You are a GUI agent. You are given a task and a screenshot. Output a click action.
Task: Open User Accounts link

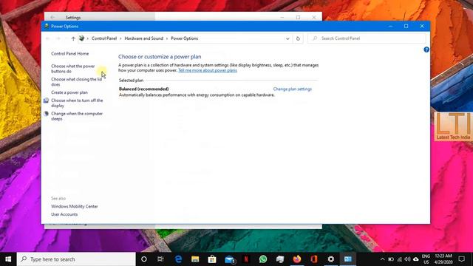[64, 214]
